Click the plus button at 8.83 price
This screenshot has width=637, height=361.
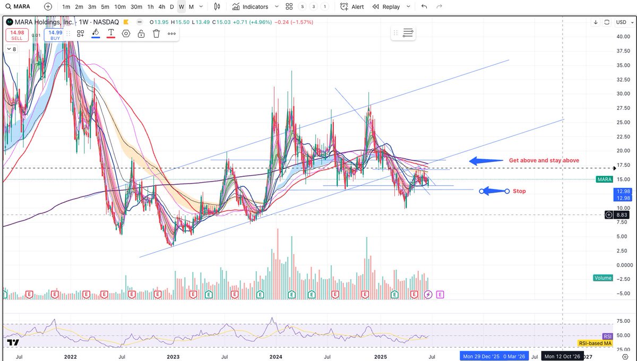click(608, 214)
